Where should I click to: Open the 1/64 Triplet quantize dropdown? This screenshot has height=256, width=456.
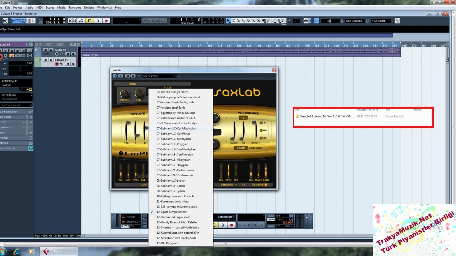click(x=381, y=21)
